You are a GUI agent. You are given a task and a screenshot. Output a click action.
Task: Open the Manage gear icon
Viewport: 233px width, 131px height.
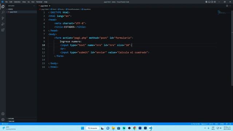click(3, 120)
